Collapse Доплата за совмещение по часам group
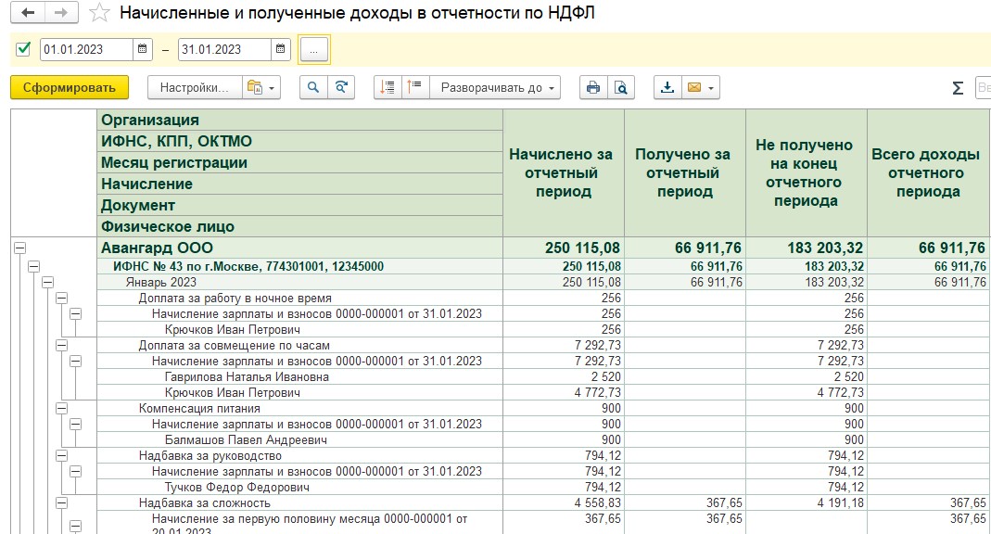This screenshot has width=991, height=534. (x=61, y=346)
